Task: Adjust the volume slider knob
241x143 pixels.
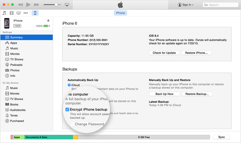Action: [x=56, y=5]
